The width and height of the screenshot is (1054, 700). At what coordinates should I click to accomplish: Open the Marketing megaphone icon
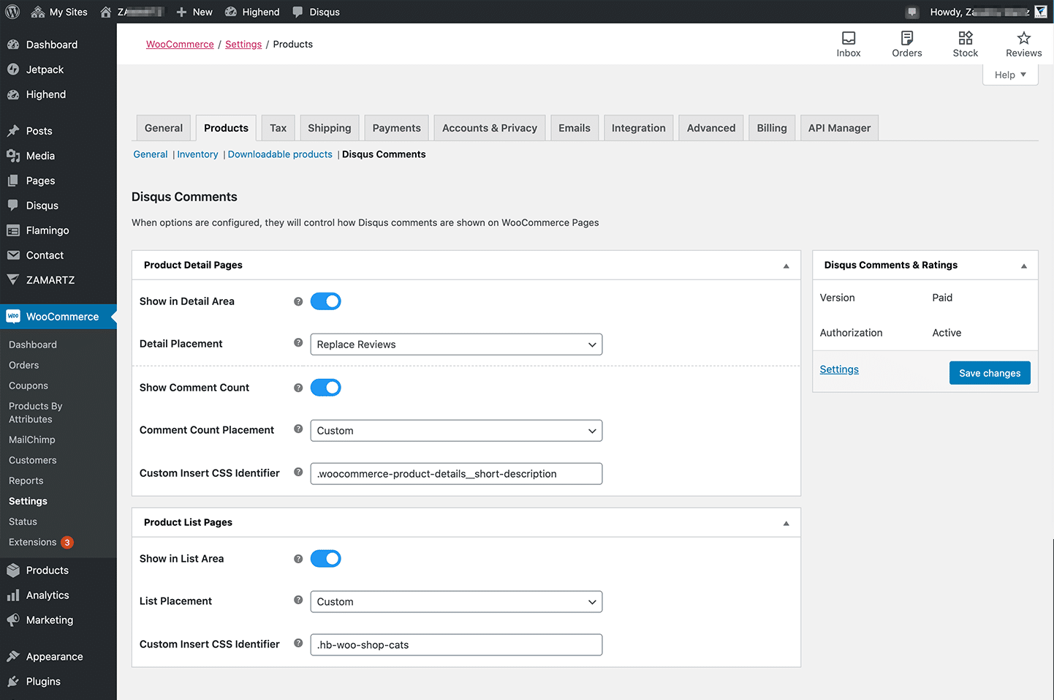[15, 620]
